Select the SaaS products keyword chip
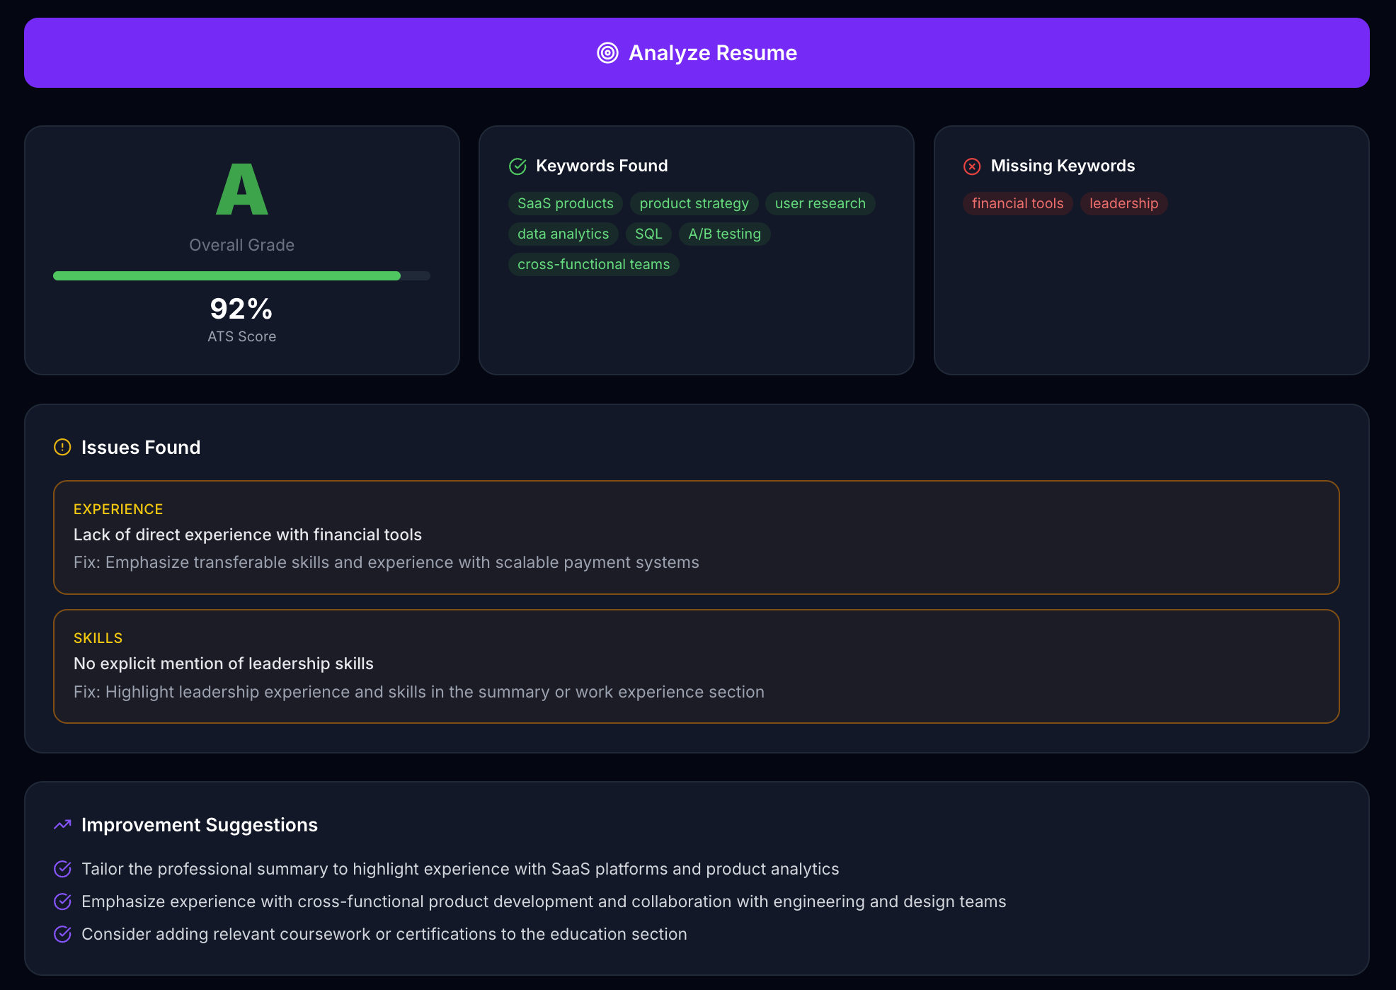This screenshot has width=1396, height=990. click(x=564, y=203)
